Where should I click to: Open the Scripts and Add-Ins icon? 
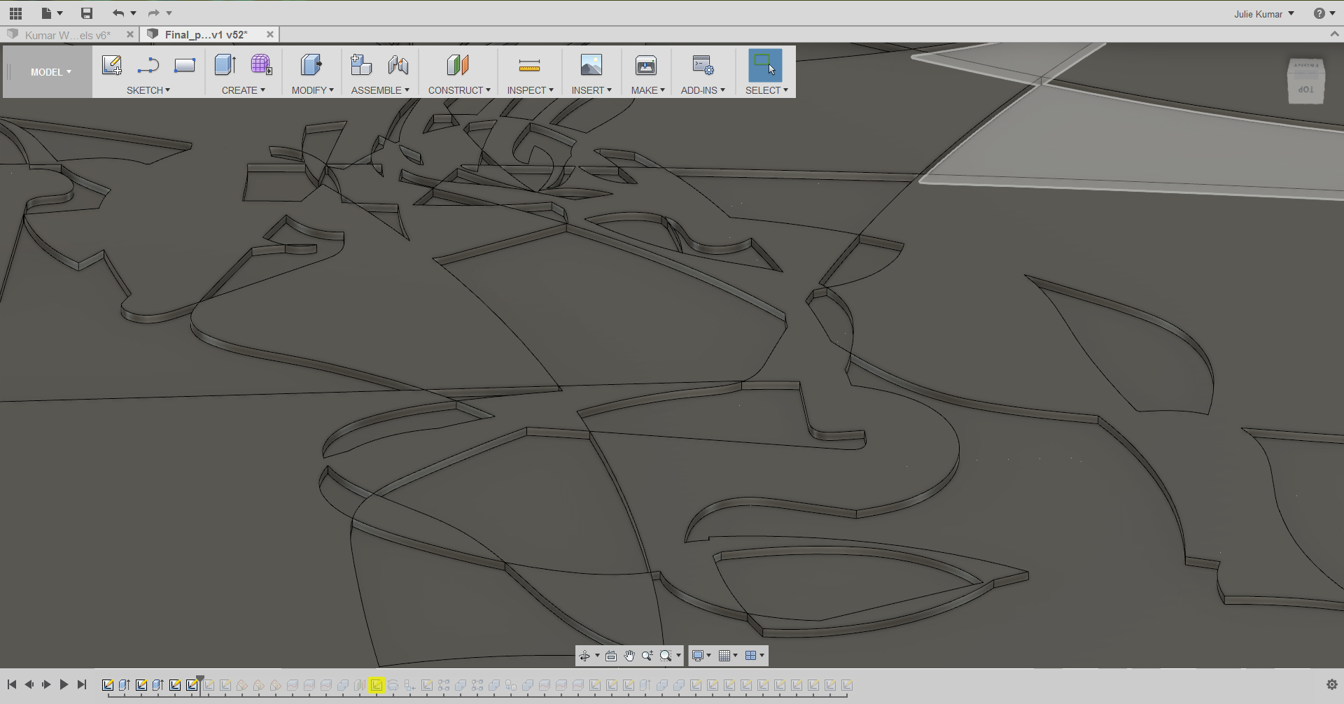[x=703, y=65]
